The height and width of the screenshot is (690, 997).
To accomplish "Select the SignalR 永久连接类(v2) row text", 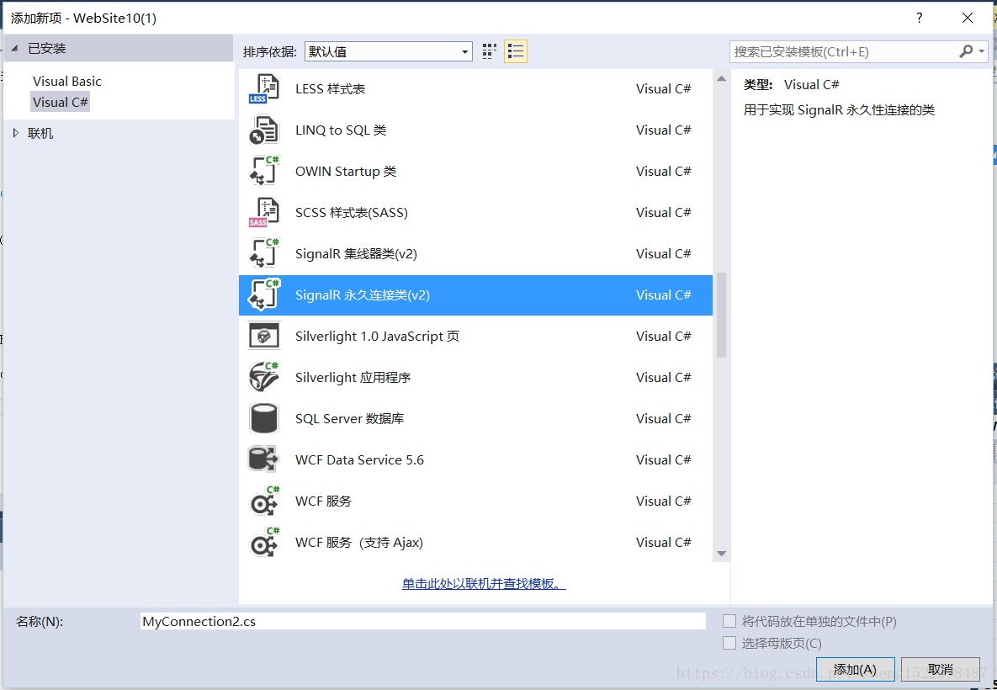I will pyautogui.click(x=363, y=295).
